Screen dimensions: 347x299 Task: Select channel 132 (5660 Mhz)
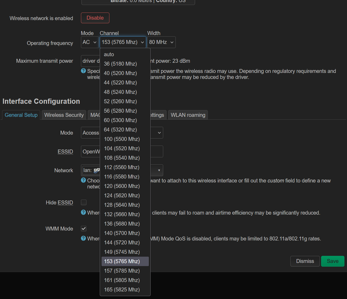pyautogui.click(x=125, y=214)
